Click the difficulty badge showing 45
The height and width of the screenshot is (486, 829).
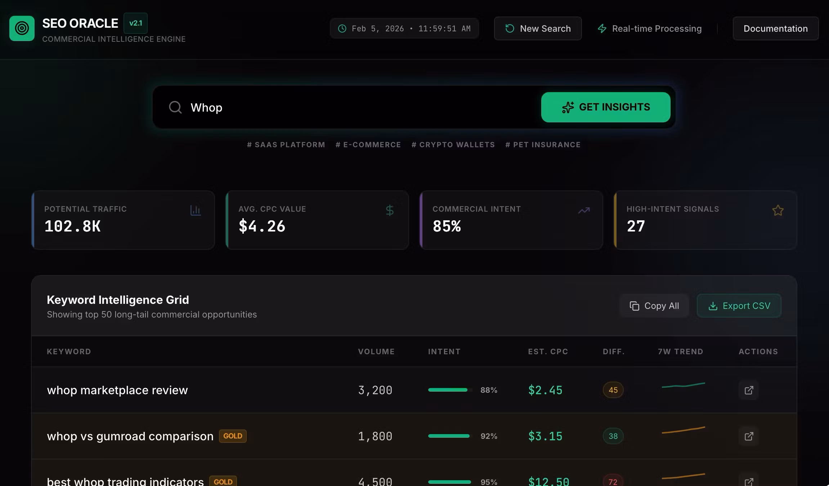(x=613, y=390)
